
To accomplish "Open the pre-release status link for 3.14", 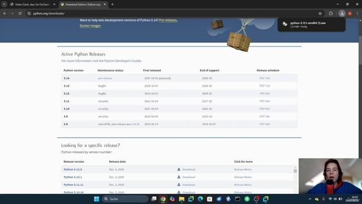I will (x=105, y=78).
